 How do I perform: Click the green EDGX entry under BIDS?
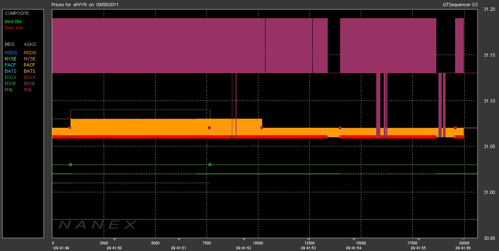11,77
